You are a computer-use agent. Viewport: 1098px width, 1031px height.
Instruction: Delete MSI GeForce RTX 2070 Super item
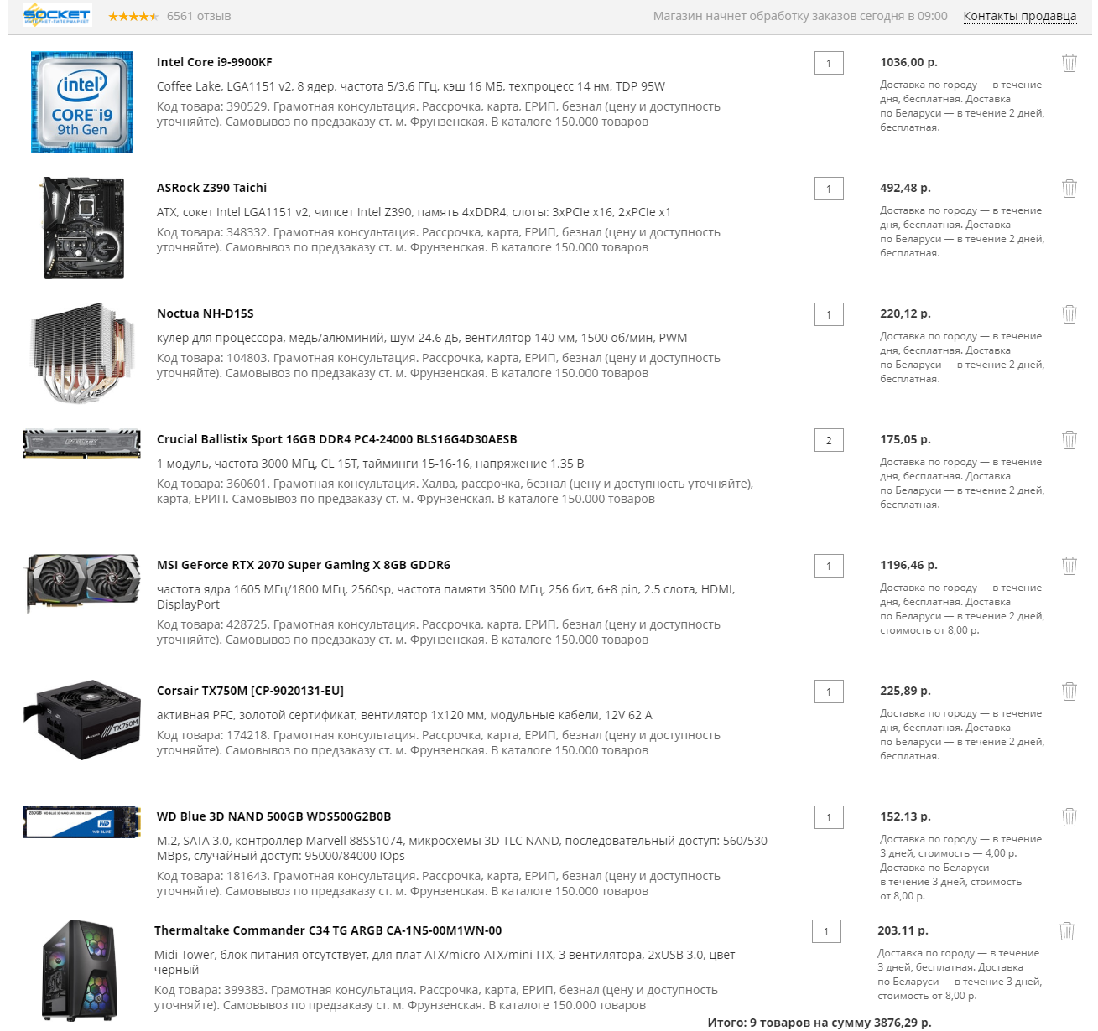tap(1069, 566)
